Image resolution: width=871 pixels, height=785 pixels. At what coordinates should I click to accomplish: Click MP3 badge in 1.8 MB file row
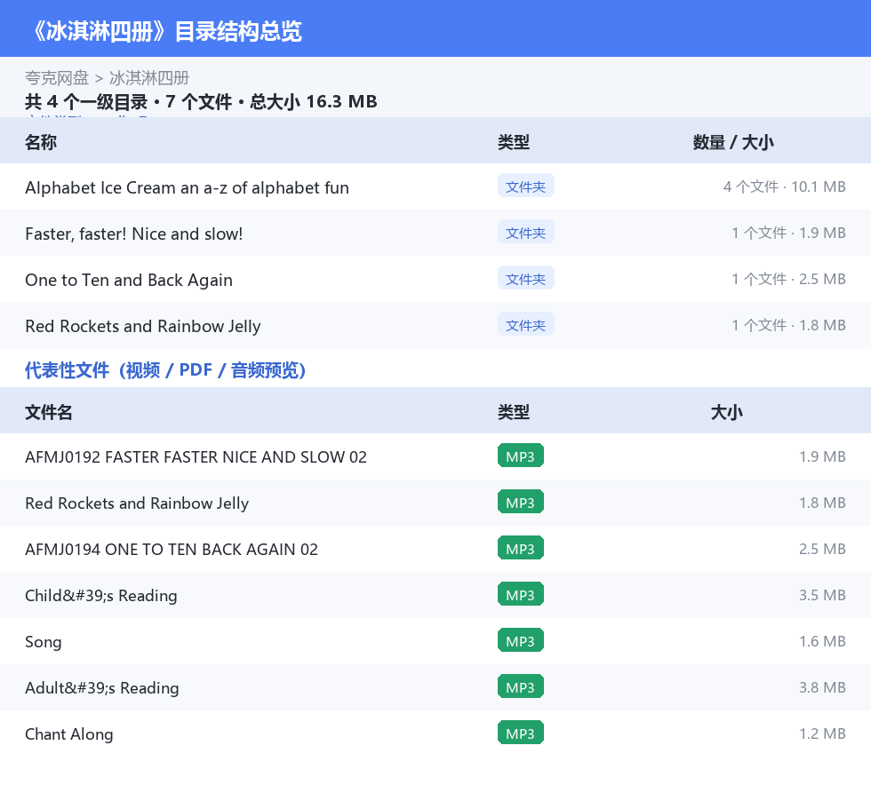click(x=521, y=502)
